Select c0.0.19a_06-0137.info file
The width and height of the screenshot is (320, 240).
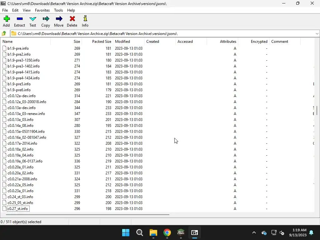point(25,161)
